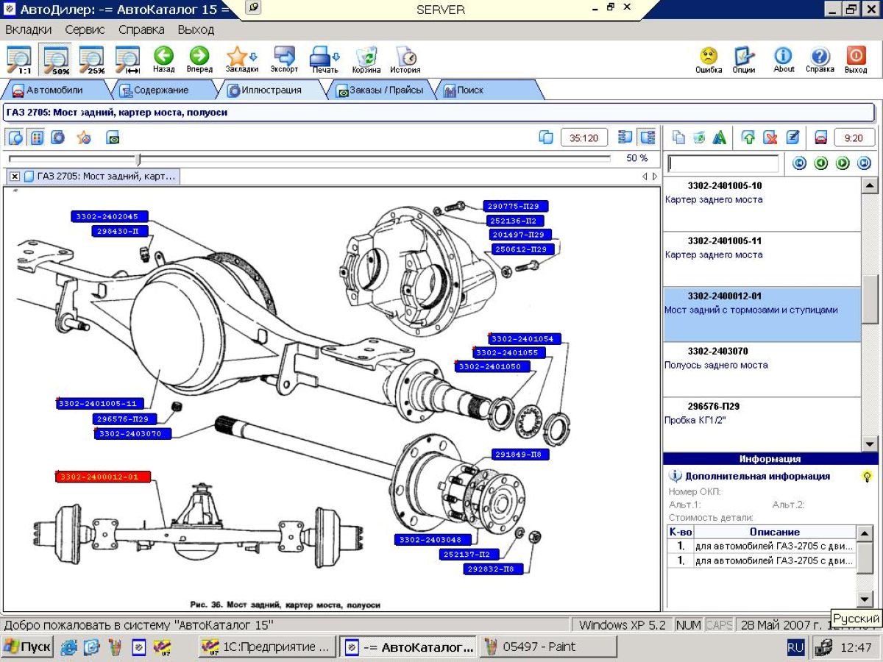Open the Справка menu in menu bar
The height and width of the screenshot is (662, 883).
[141, 30]
